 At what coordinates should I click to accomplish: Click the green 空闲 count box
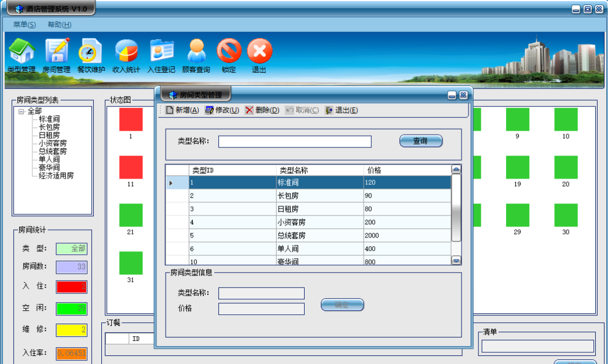click(72, 309)
